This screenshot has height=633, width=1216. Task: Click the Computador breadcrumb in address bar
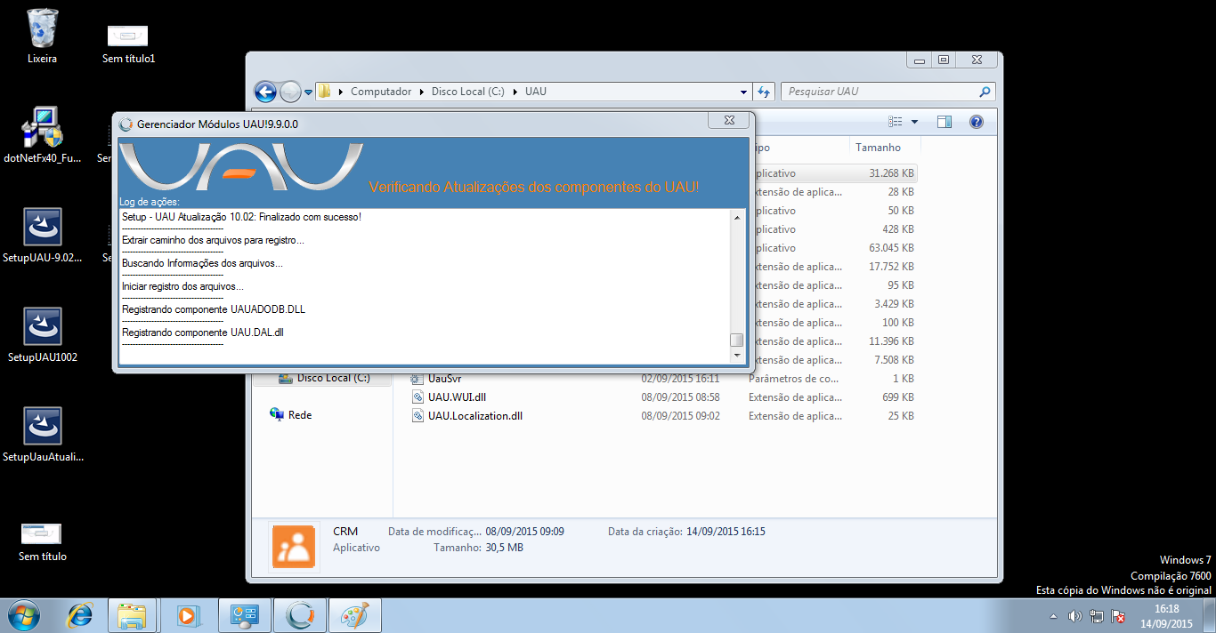381,92
